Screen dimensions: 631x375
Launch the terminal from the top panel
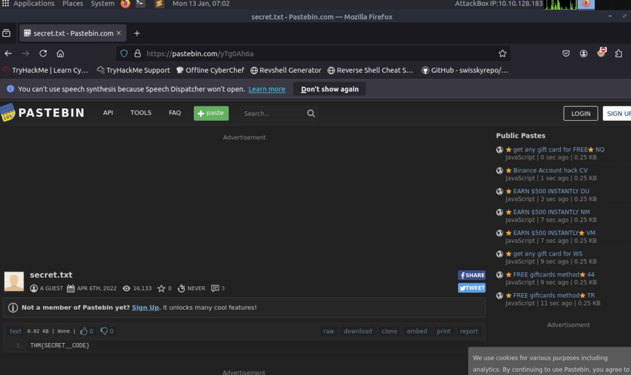140,4
